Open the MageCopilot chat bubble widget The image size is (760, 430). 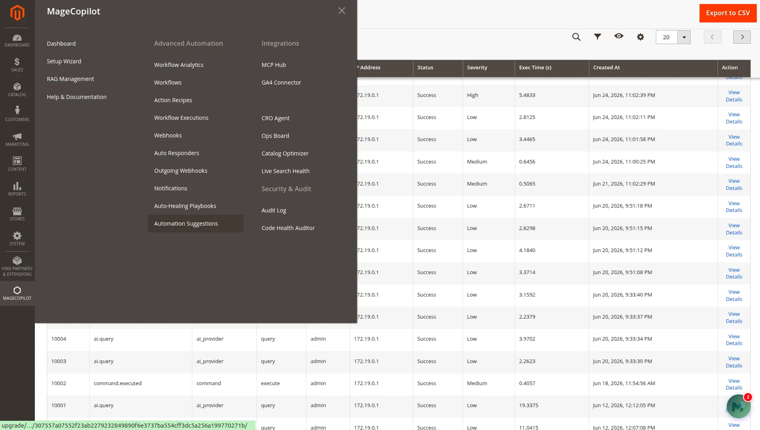coord(738,406)
